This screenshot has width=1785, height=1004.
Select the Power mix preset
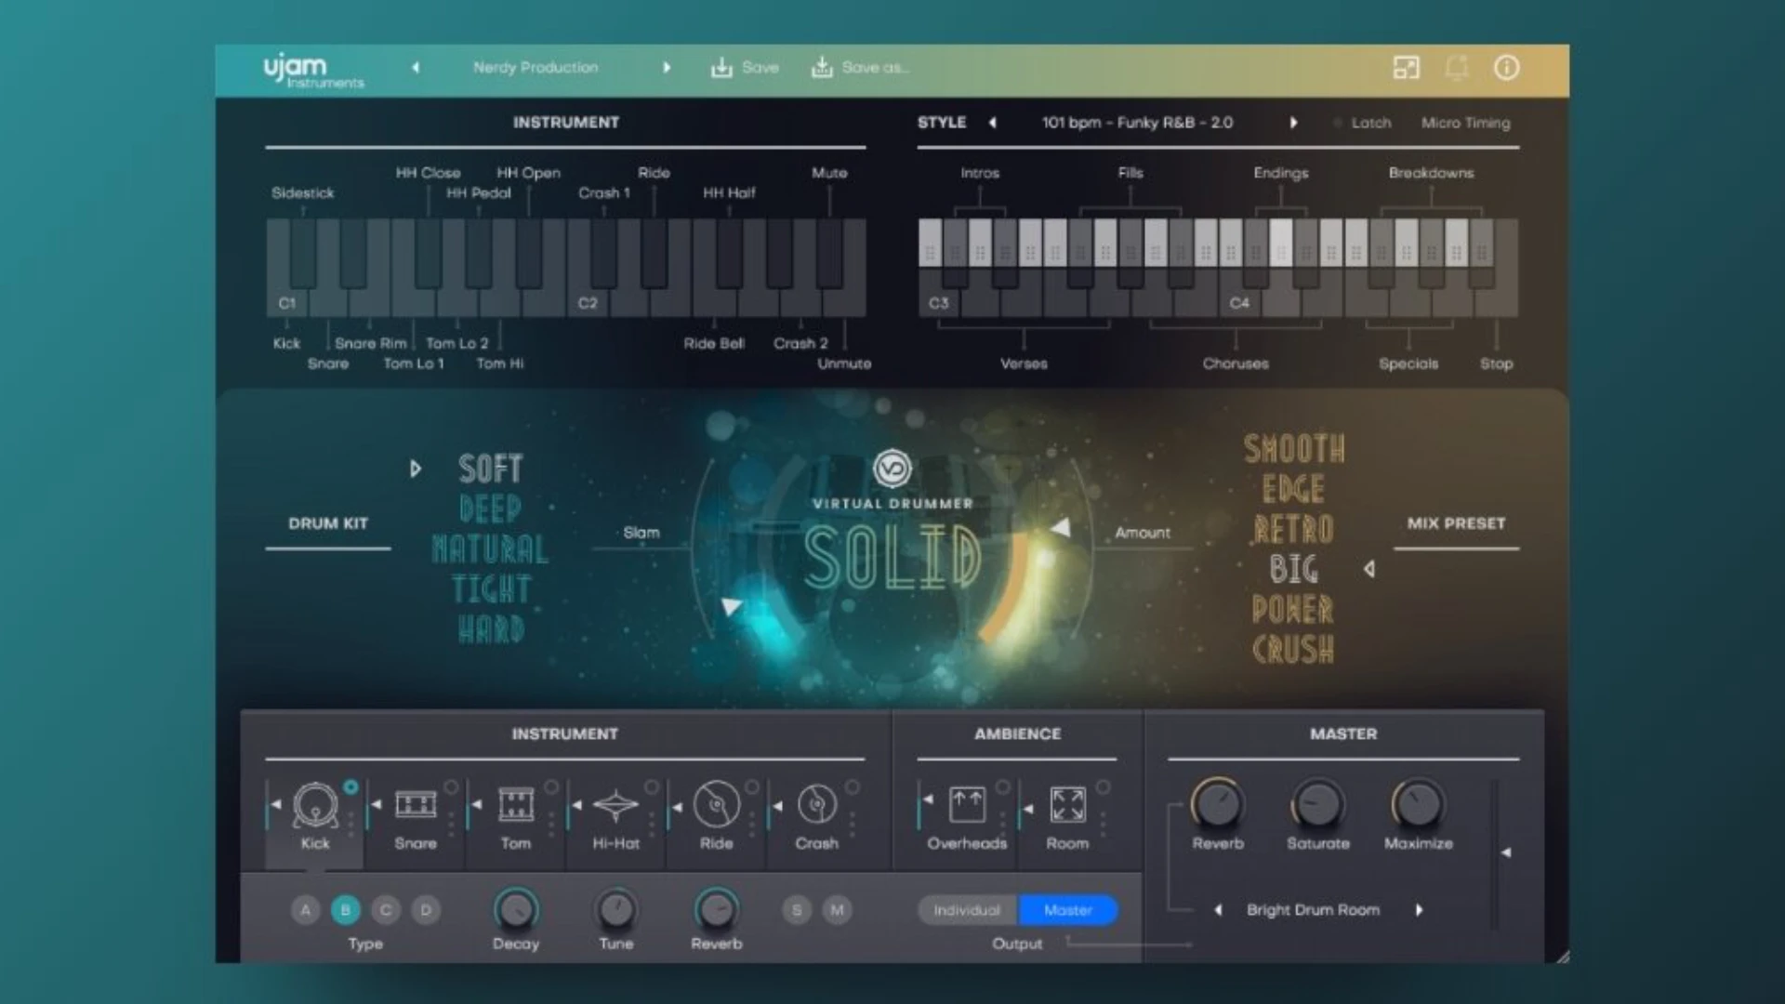[x=1293, y=610]
